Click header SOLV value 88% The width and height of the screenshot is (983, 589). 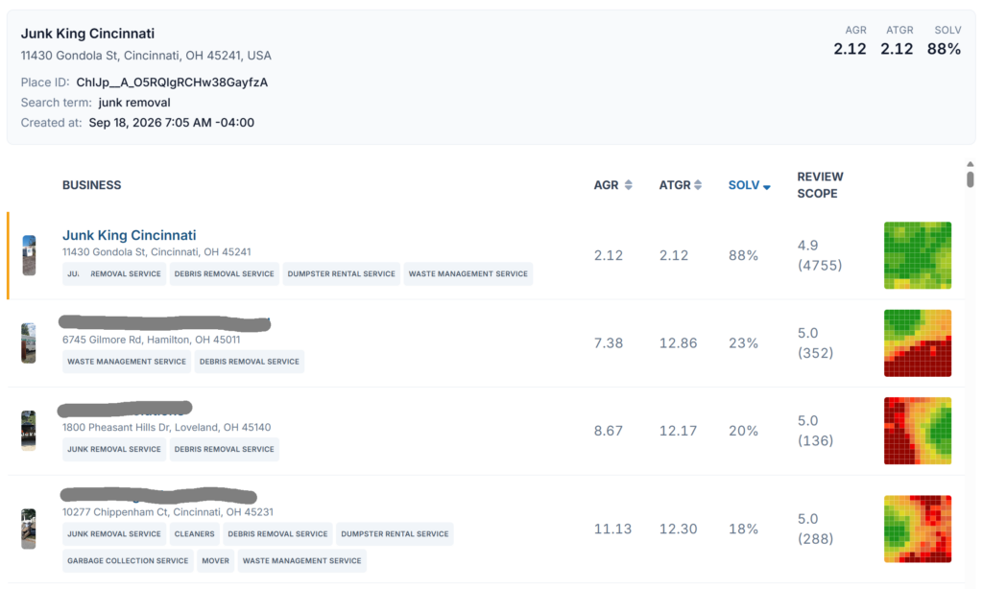(944, 49)
